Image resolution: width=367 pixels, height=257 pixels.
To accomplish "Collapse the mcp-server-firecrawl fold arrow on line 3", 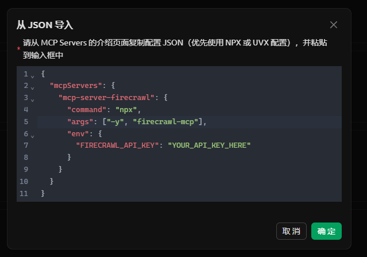I will pyautogui.click(x=33, y=100).
